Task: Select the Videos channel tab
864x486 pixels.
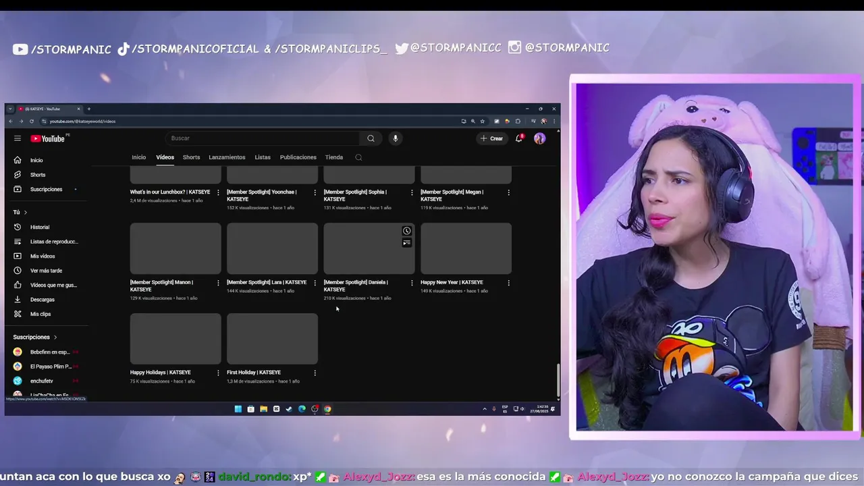Action: (x=165, y=157)
